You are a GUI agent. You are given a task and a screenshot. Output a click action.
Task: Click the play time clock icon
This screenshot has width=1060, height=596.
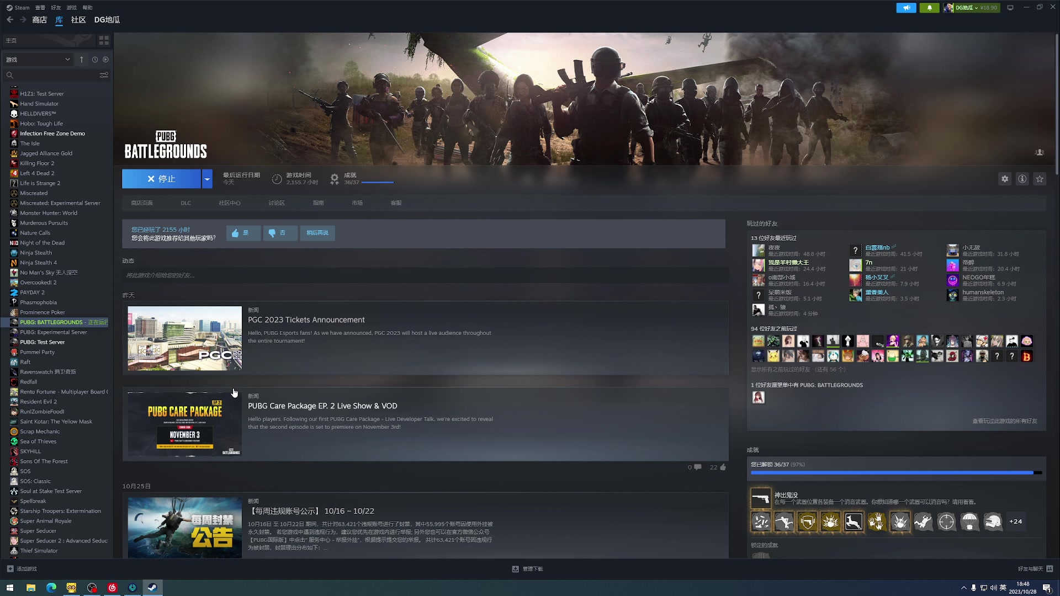pos(277,179)
